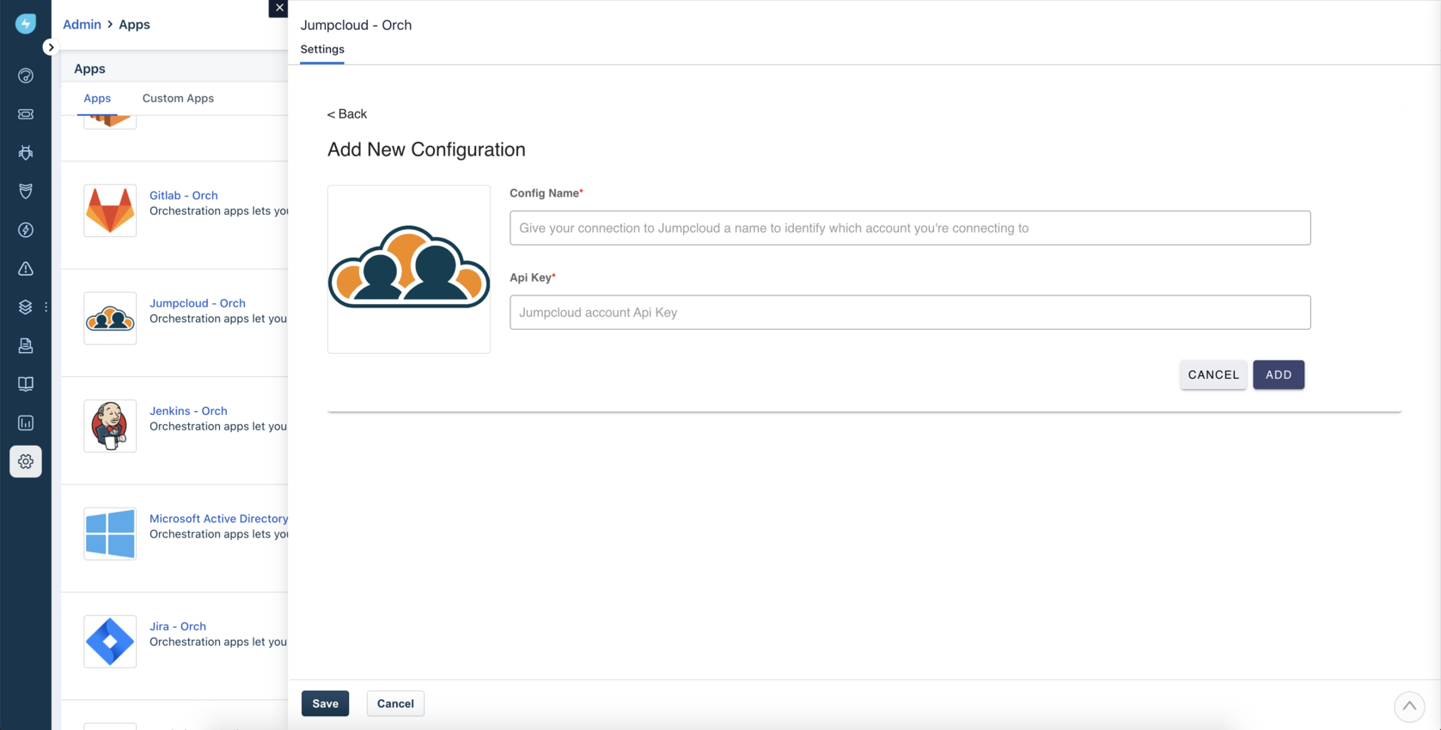The height and width of the screenshot is (730, 1441).
Task: Click the alert triangle icon in sidebar
Action: click(26, 269)
